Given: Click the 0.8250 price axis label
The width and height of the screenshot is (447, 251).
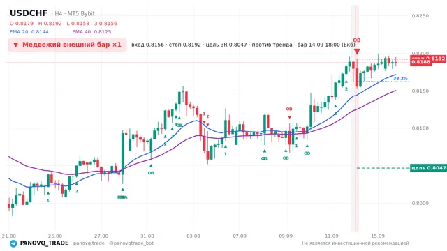Looking at the screenshot, I should pos(420,15).
